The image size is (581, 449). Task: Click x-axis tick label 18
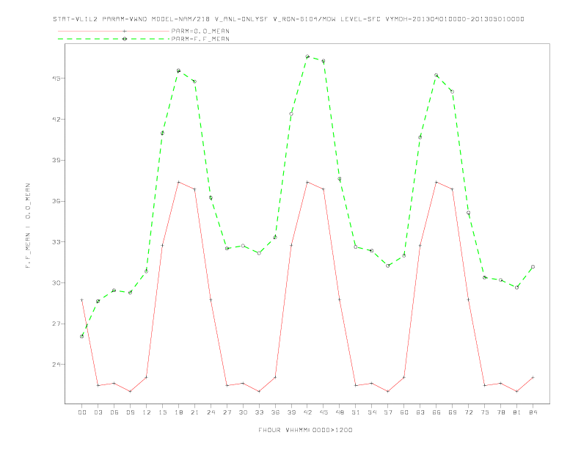pos(178,412)
